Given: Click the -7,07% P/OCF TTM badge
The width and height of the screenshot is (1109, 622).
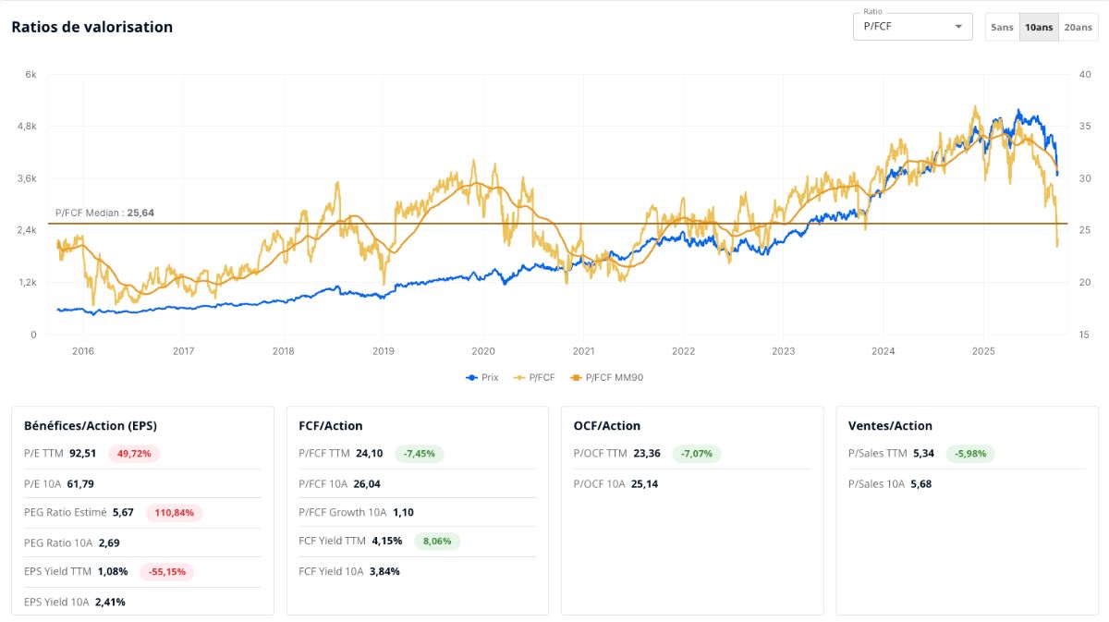Looking at the screenshot, I should click(697, 454).
